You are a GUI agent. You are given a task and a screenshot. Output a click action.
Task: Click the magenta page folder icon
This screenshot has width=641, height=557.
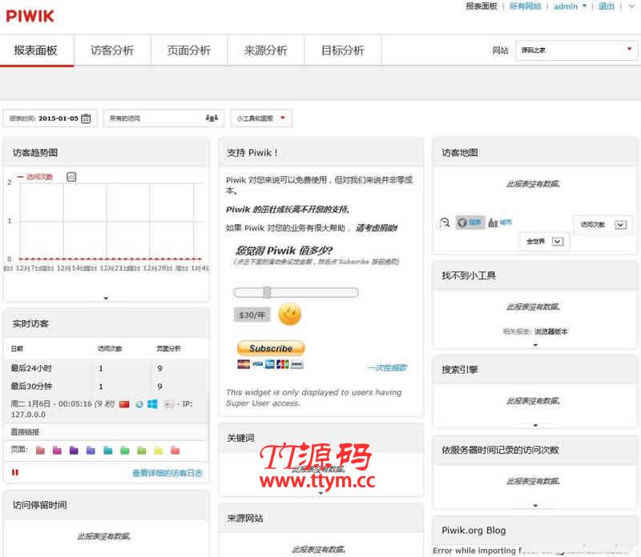click(57, 451)
